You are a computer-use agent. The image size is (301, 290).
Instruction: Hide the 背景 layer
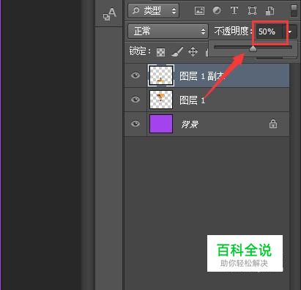[x=135, y=124]
